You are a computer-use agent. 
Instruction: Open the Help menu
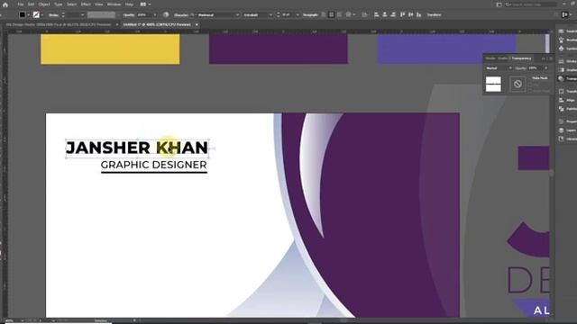tap(129, 4)
